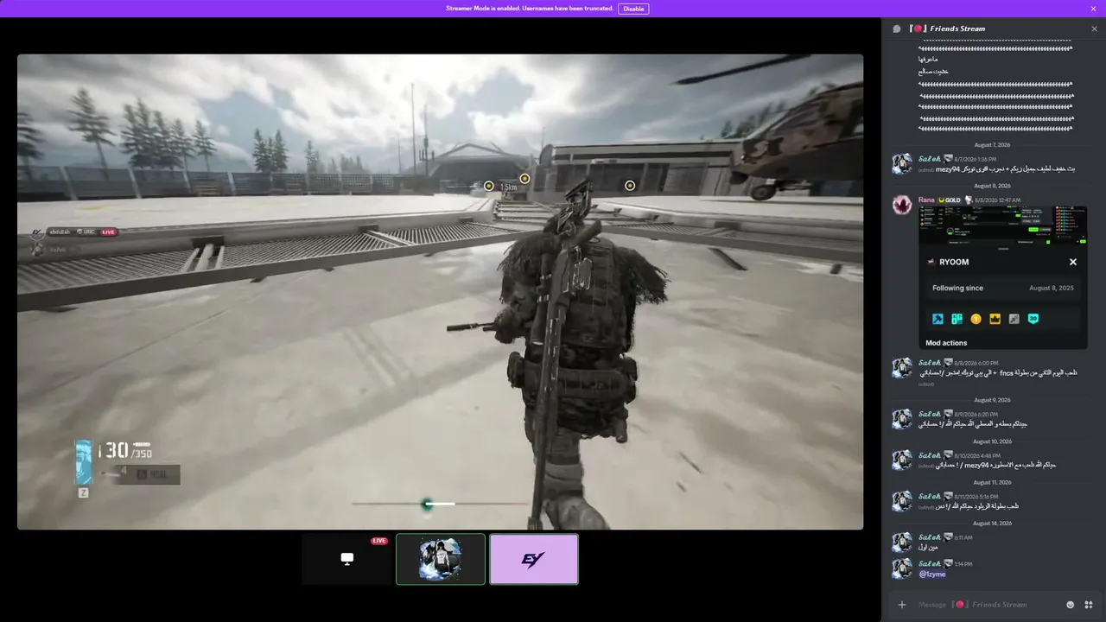Dismiss the Streamer Mode banner

[x=1093, y=9]
